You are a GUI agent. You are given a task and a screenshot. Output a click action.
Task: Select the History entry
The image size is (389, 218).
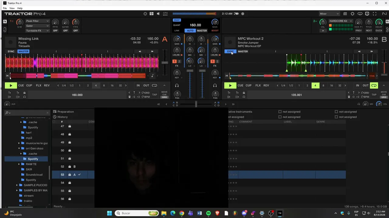[x=63, y=117]
